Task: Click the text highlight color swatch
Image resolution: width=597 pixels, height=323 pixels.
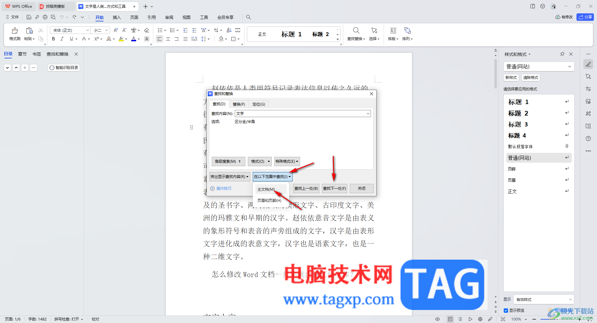Action: [x=121, y=39]
